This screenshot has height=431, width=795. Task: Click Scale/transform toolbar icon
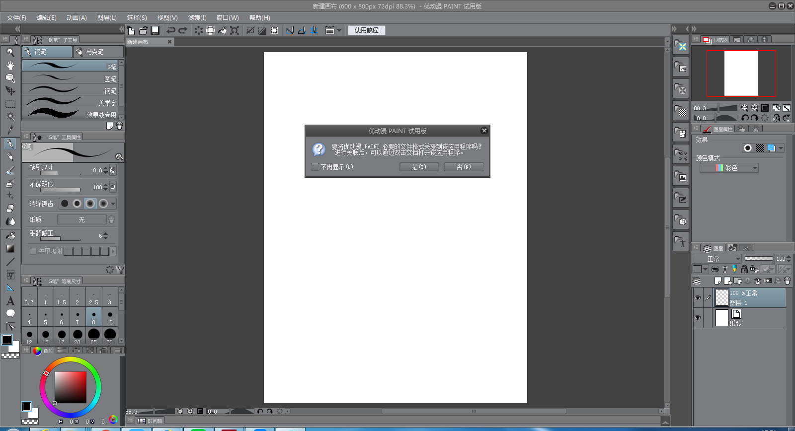235,30
